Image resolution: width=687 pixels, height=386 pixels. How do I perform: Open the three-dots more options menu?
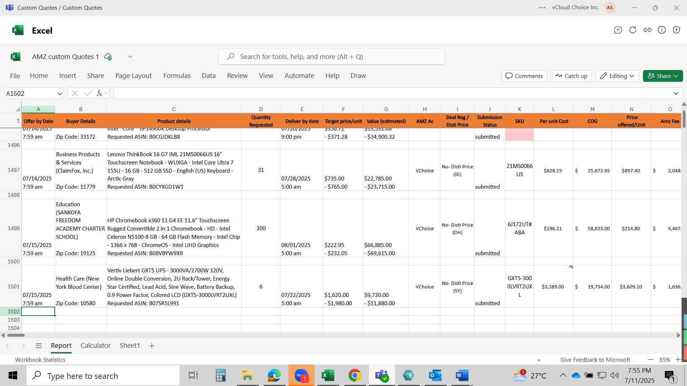point(542,8)
